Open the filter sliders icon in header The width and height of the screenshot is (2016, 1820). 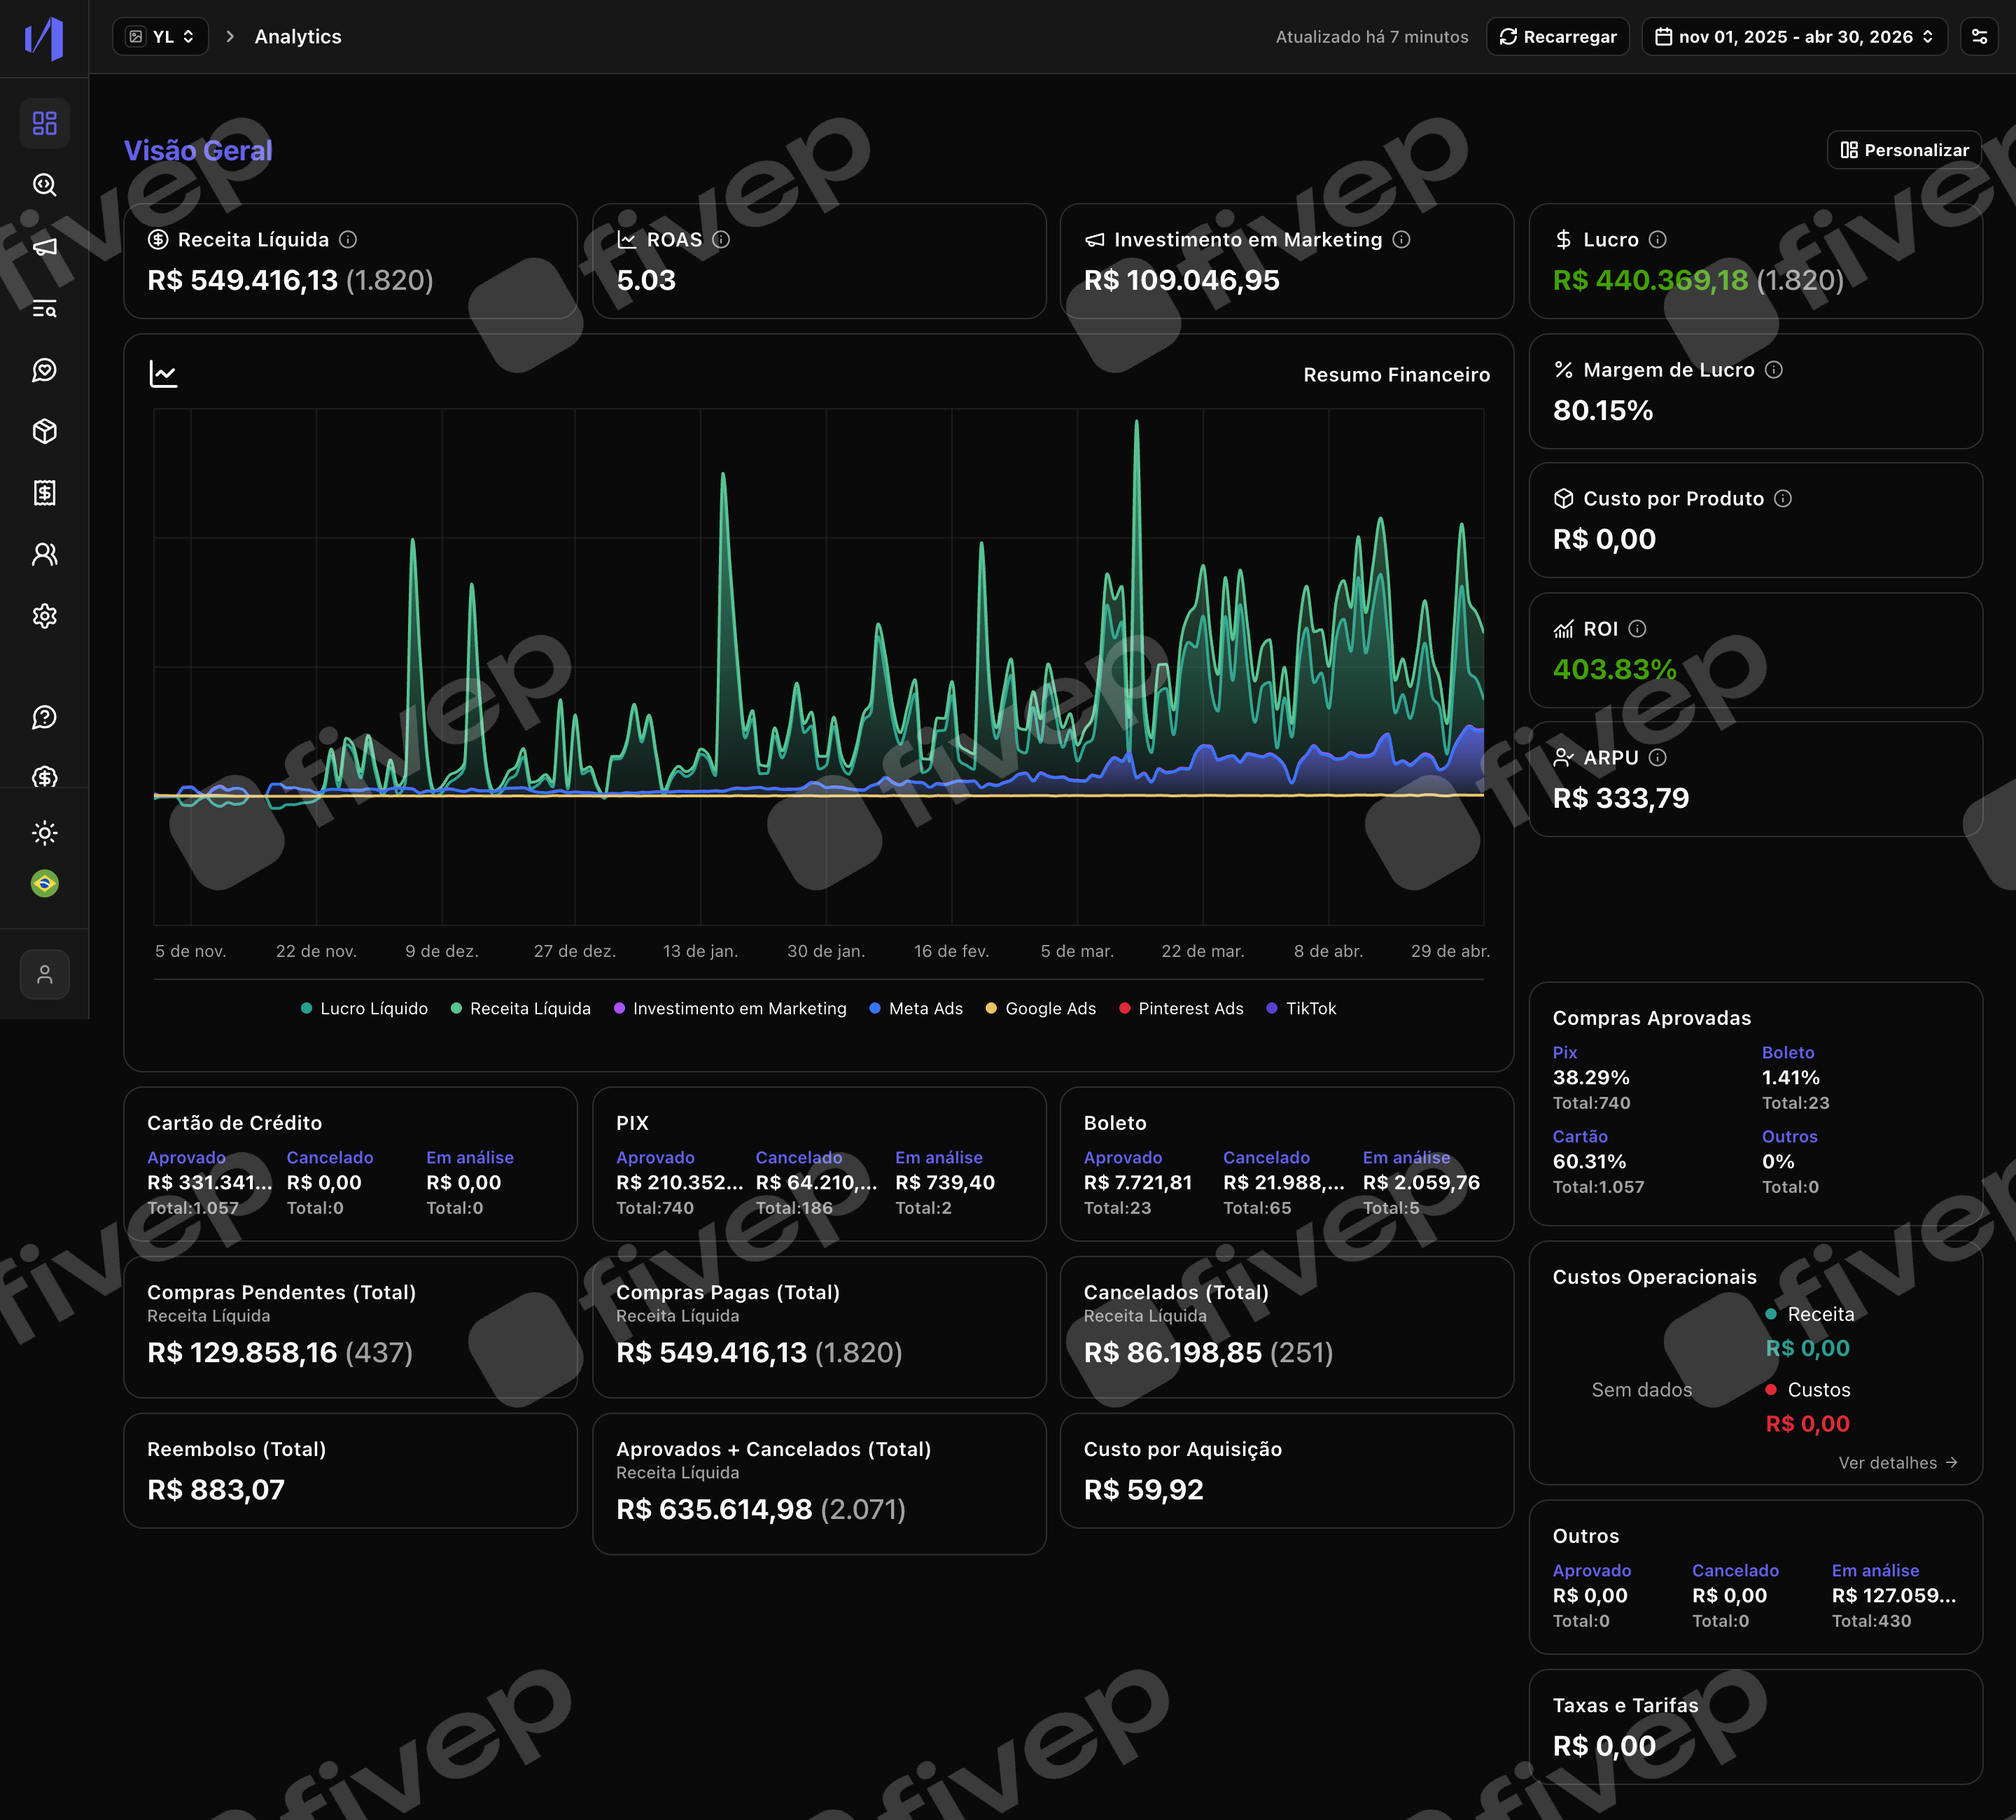tap(1979, 37)
